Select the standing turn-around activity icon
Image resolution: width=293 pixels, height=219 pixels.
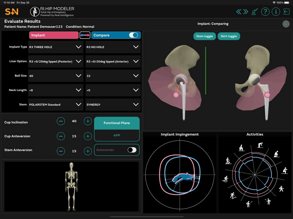point(249,204)
